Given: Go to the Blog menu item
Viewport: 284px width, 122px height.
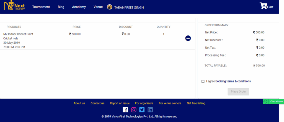Looking at the screenshot, I should [x=61, y=7].
